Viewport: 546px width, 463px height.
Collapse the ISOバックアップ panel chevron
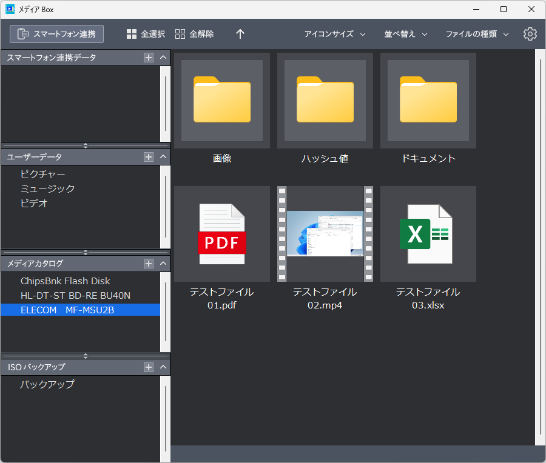tap(163, 366)
